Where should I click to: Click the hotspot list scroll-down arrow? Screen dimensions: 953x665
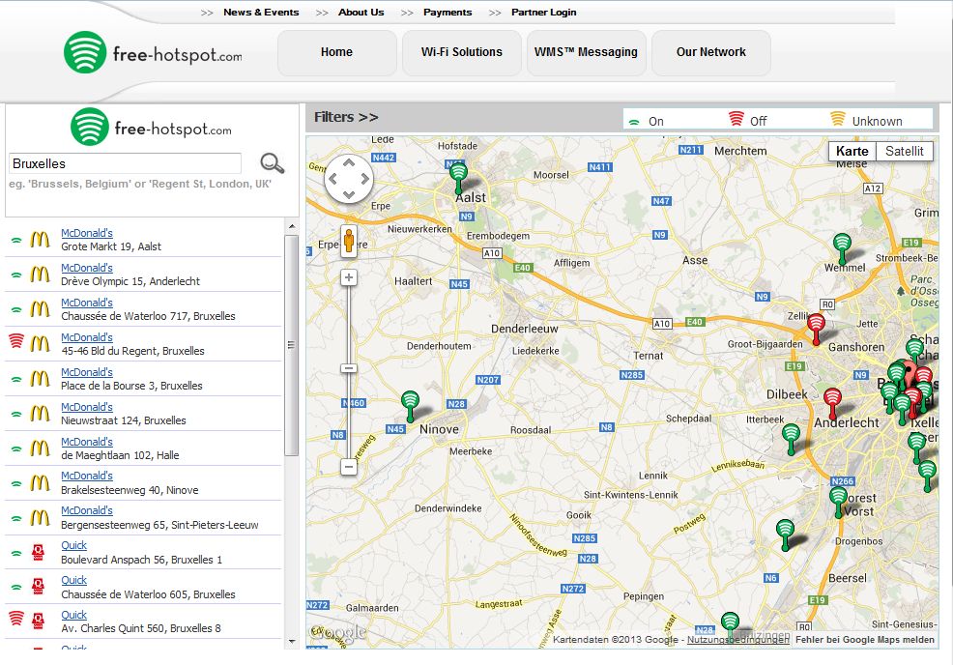click(292, 641)
